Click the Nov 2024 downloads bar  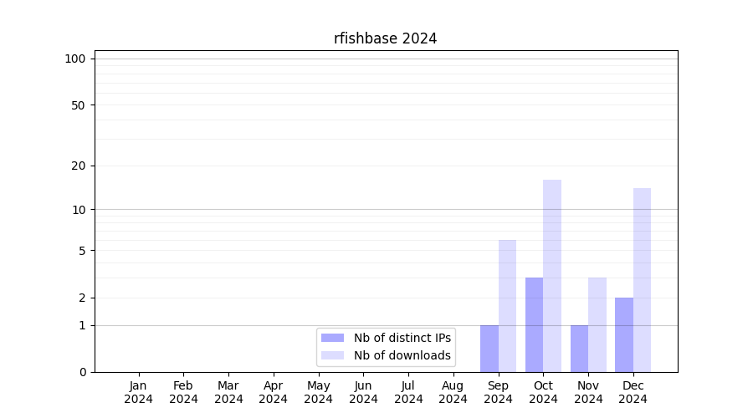coord(597,324)
